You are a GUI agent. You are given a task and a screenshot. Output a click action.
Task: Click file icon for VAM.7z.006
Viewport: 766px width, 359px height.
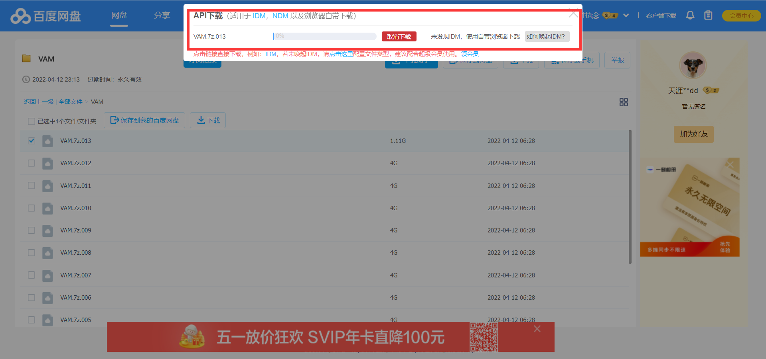click(x=47, y=298)
